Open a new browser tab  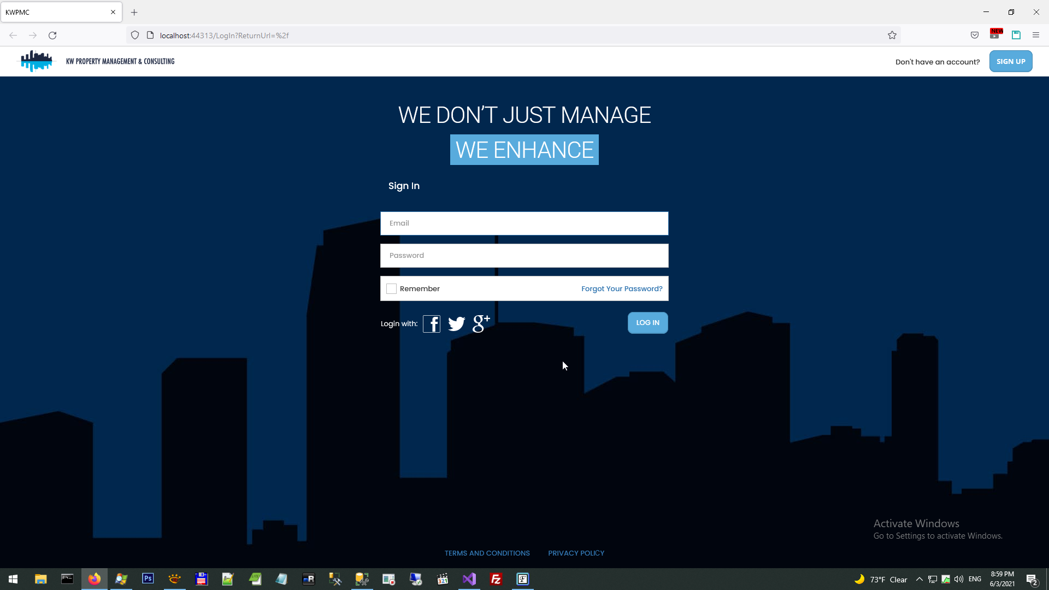point(134,12)
